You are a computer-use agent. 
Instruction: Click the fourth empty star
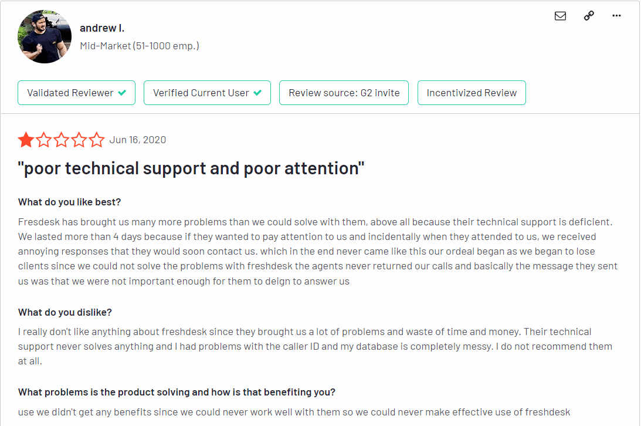tap(79, 140)
